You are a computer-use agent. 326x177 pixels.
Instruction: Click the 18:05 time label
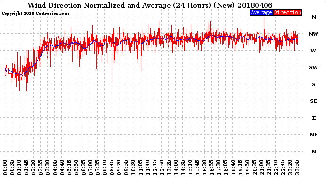tap(226, 168)
